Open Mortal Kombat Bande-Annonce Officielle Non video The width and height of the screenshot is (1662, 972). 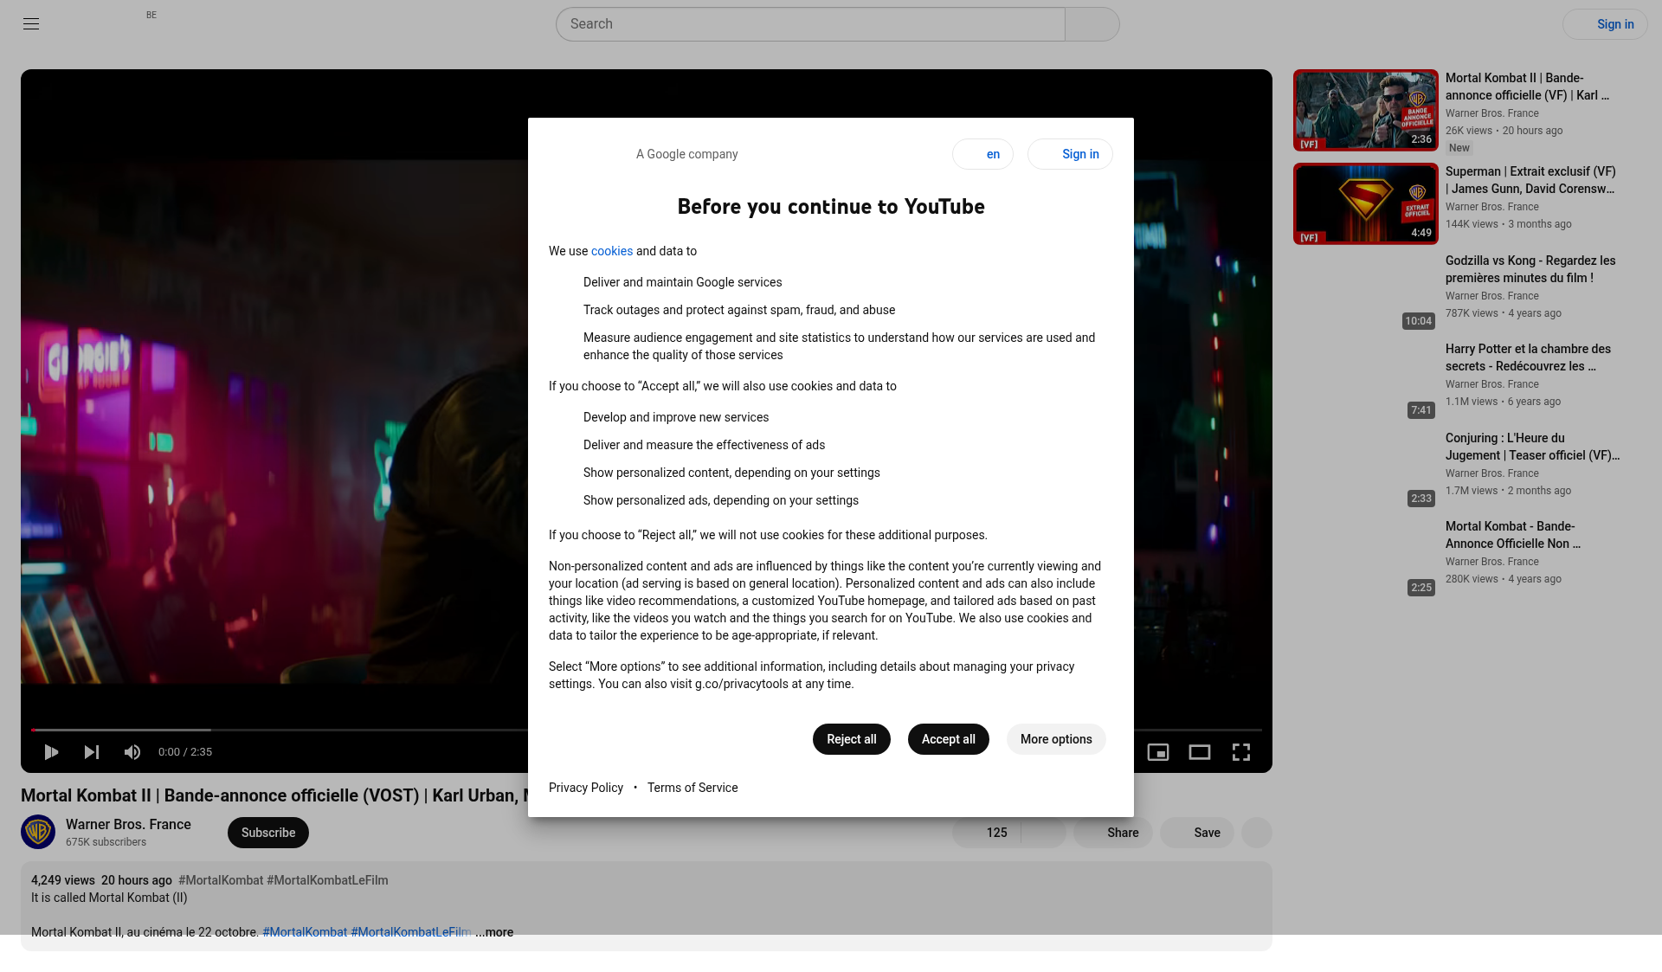pyautogui.click(x=1513, y=535)
